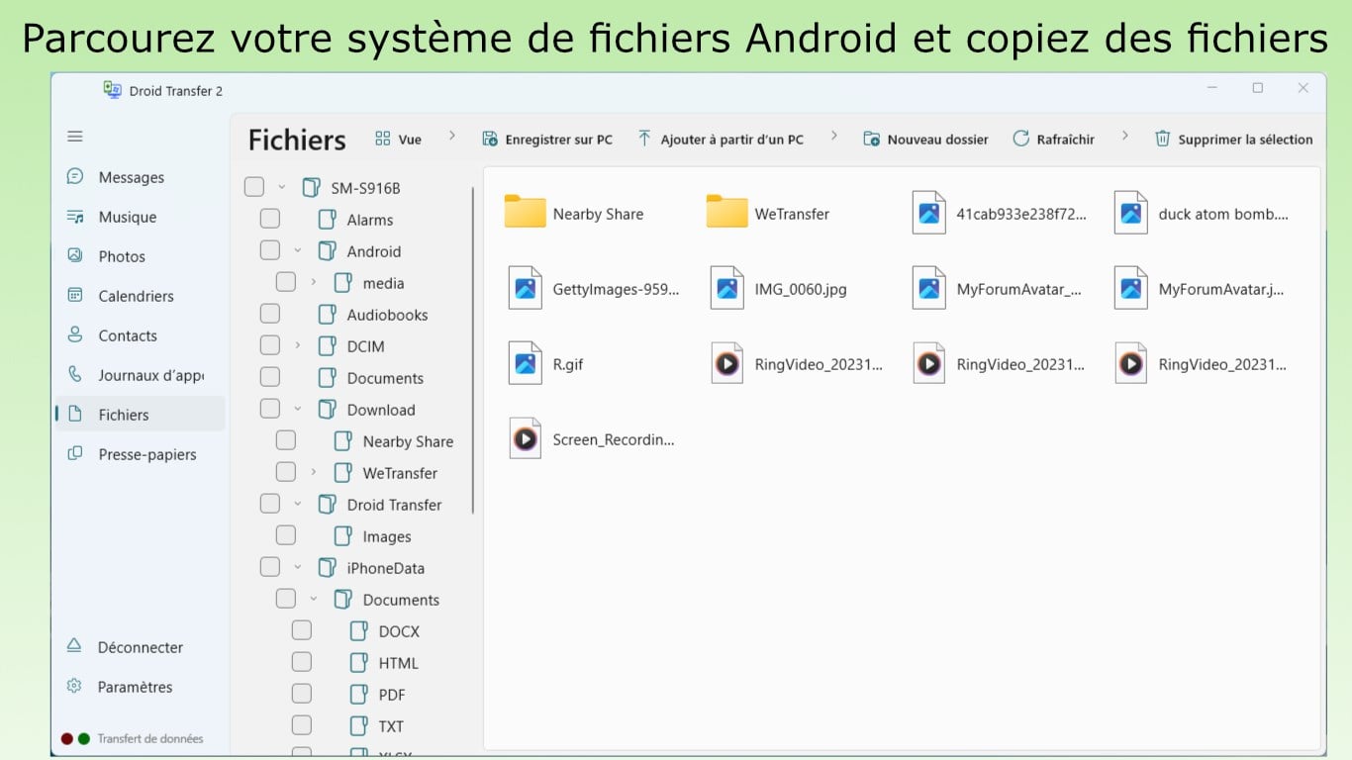The height and width of the screenshot is (760, 1352).
Task: Select the Nearby Share folder icon in file grid
Action: pyautogui.click(x=525, y=213)
